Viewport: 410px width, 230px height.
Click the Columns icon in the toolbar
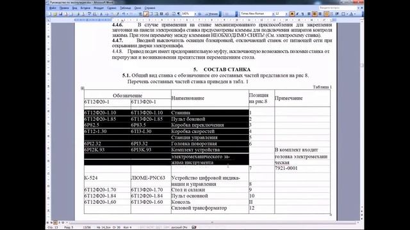pyautogui.click(x=161, y=14)
